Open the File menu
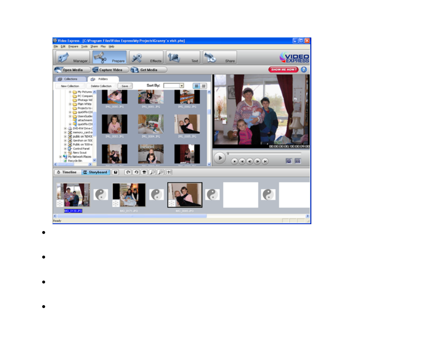Viewport: 438px width, 350px height. click(x=56, y=47)
